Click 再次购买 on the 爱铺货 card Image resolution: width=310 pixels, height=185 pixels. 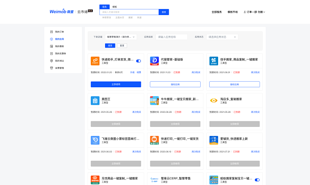255,151
